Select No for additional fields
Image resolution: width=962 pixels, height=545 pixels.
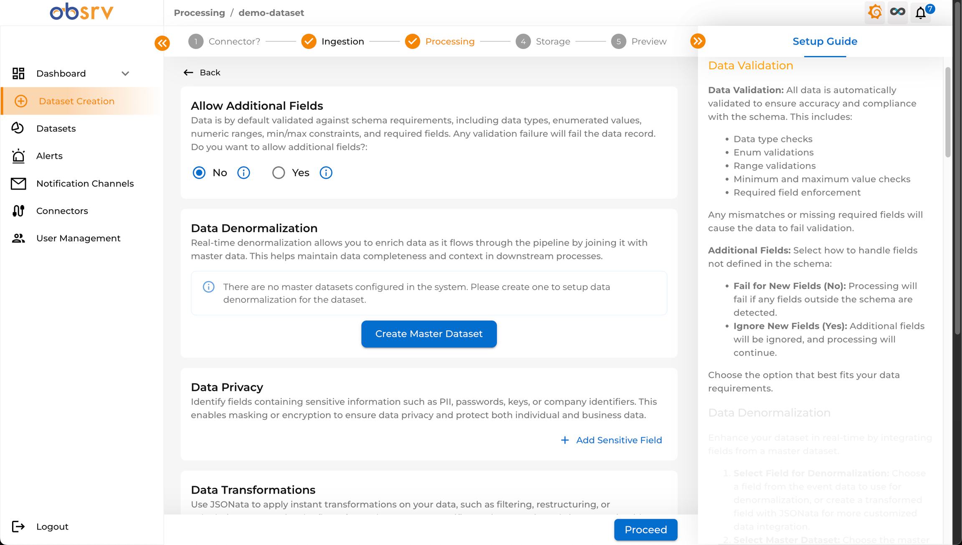(199, 172)
